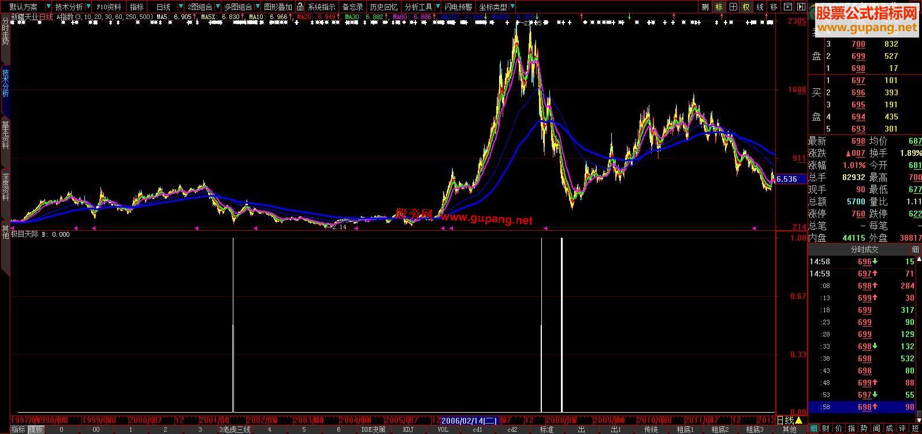
Task: Open 系统指示 from the toolbar
Action: pyautogui.click(x=321, y=7)
